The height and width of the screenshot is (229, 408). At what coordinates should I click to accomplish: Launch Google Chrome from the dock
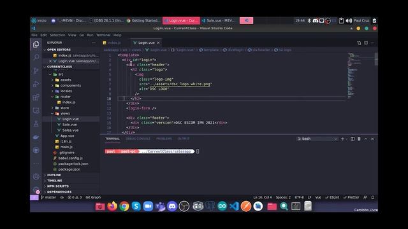tap(124, 206)
